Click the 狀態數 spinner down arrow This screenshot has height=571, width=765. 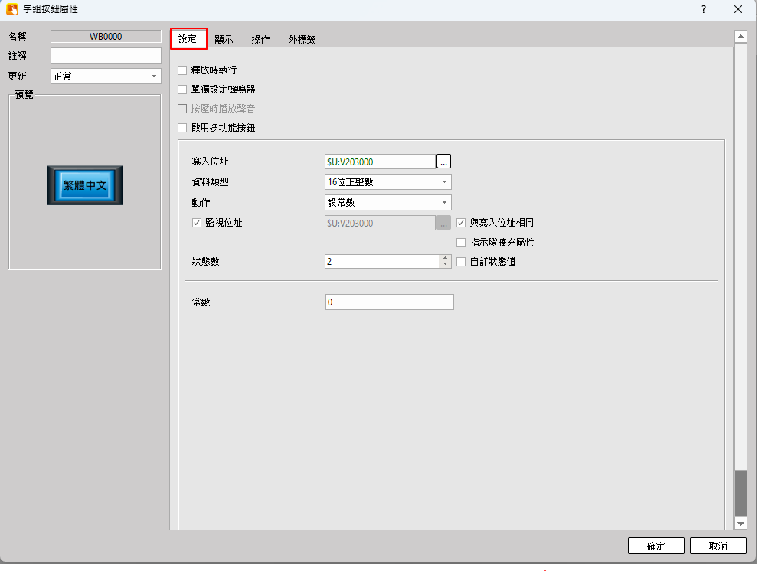(445, 265)
